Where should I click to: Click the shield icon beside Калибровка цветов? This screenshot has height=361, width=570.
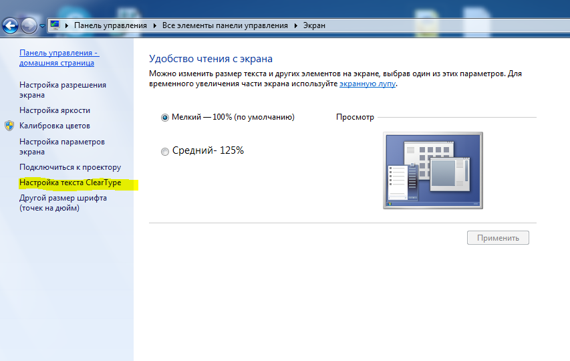click(9, 126)
